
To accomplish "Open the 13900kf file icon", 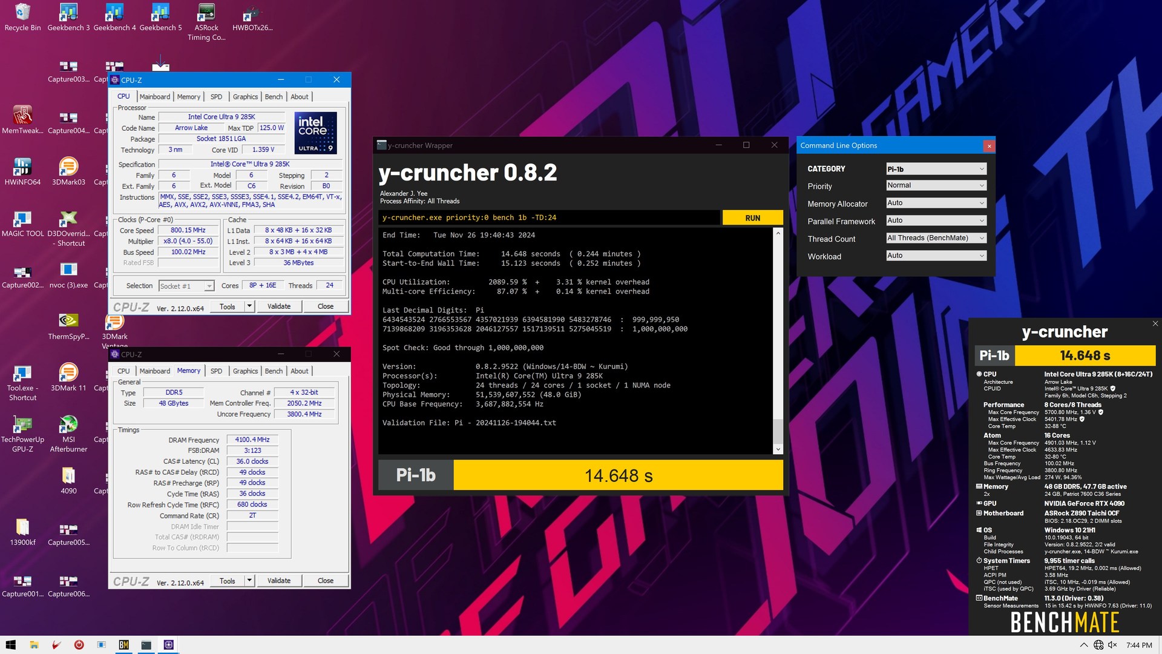I will (x=22, y=532).
